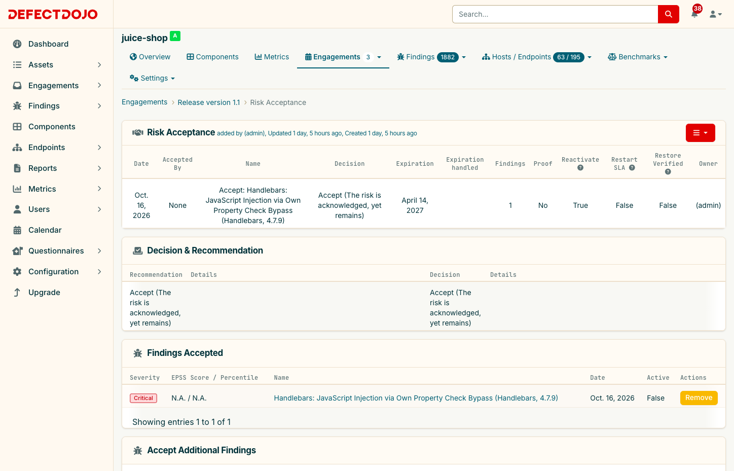Switch to the product Metrics tab
This screenshot has height=471, width=734.
272,57
